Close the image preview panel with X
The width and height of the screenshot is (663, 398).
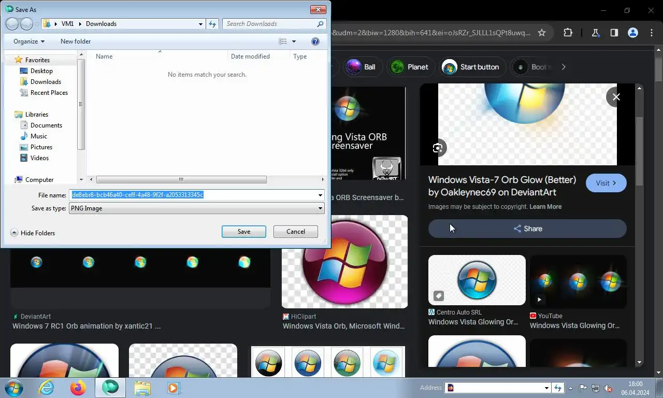(616, 97)
